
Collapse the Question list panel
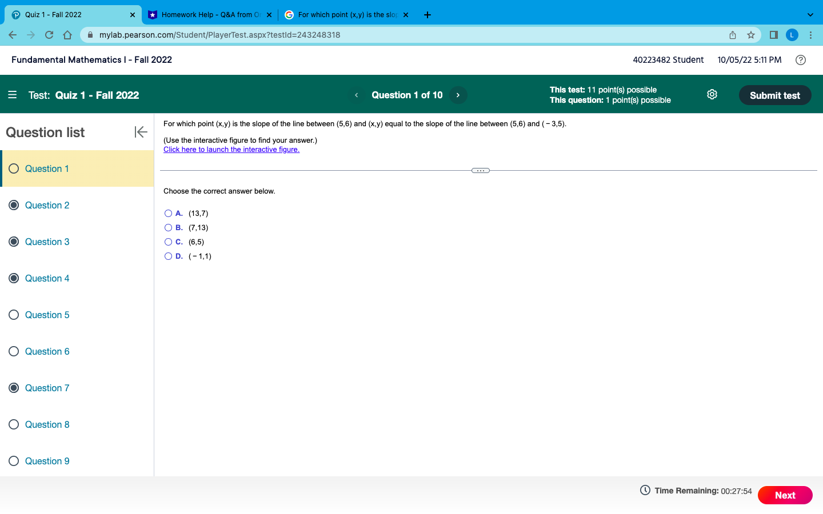point(140,132)
